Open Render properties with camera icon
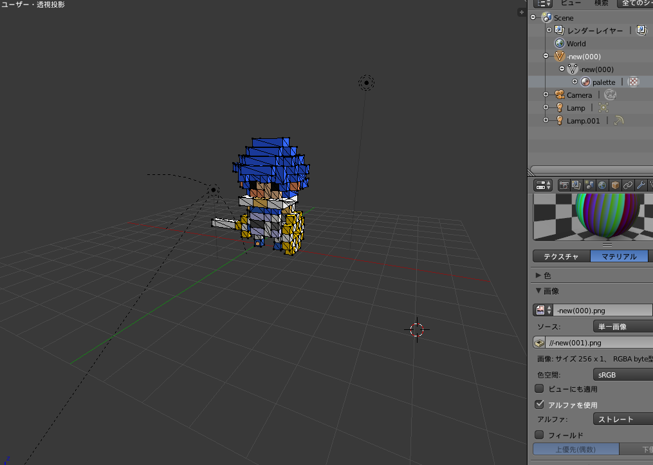 pos(564,185)
